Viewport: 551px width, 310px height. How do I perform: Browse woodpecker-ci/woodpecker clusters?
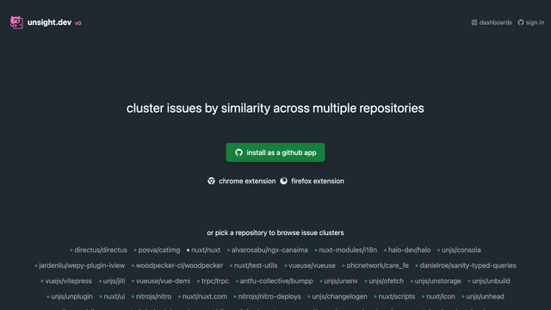coord(179,265)
